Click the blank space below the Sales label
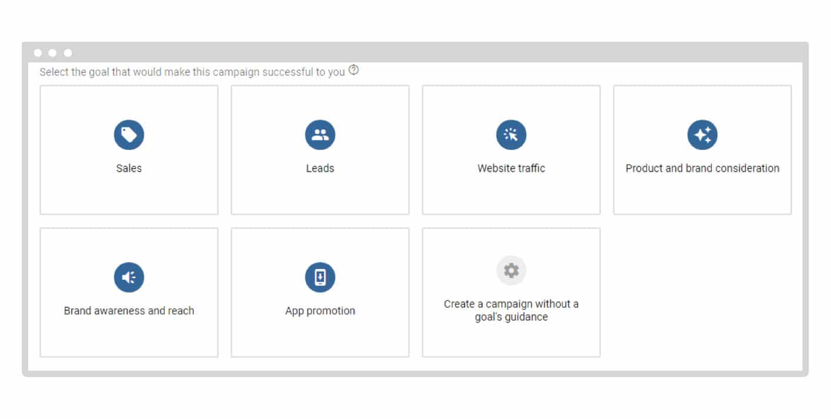 (x=129, y=194)
